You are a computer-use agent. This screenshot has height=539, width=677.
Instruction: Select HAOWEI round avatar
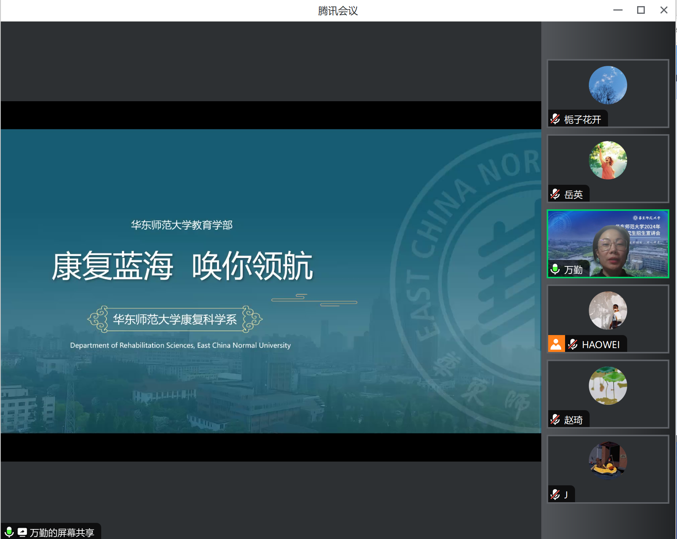[608, 311]
